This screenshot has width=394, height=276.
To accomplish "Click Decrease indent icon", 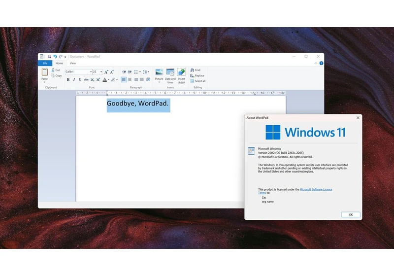I will [x=124, y=72].
